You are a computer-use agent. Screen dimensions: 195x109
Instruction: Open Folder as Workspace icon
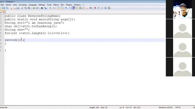pos(87,8)
